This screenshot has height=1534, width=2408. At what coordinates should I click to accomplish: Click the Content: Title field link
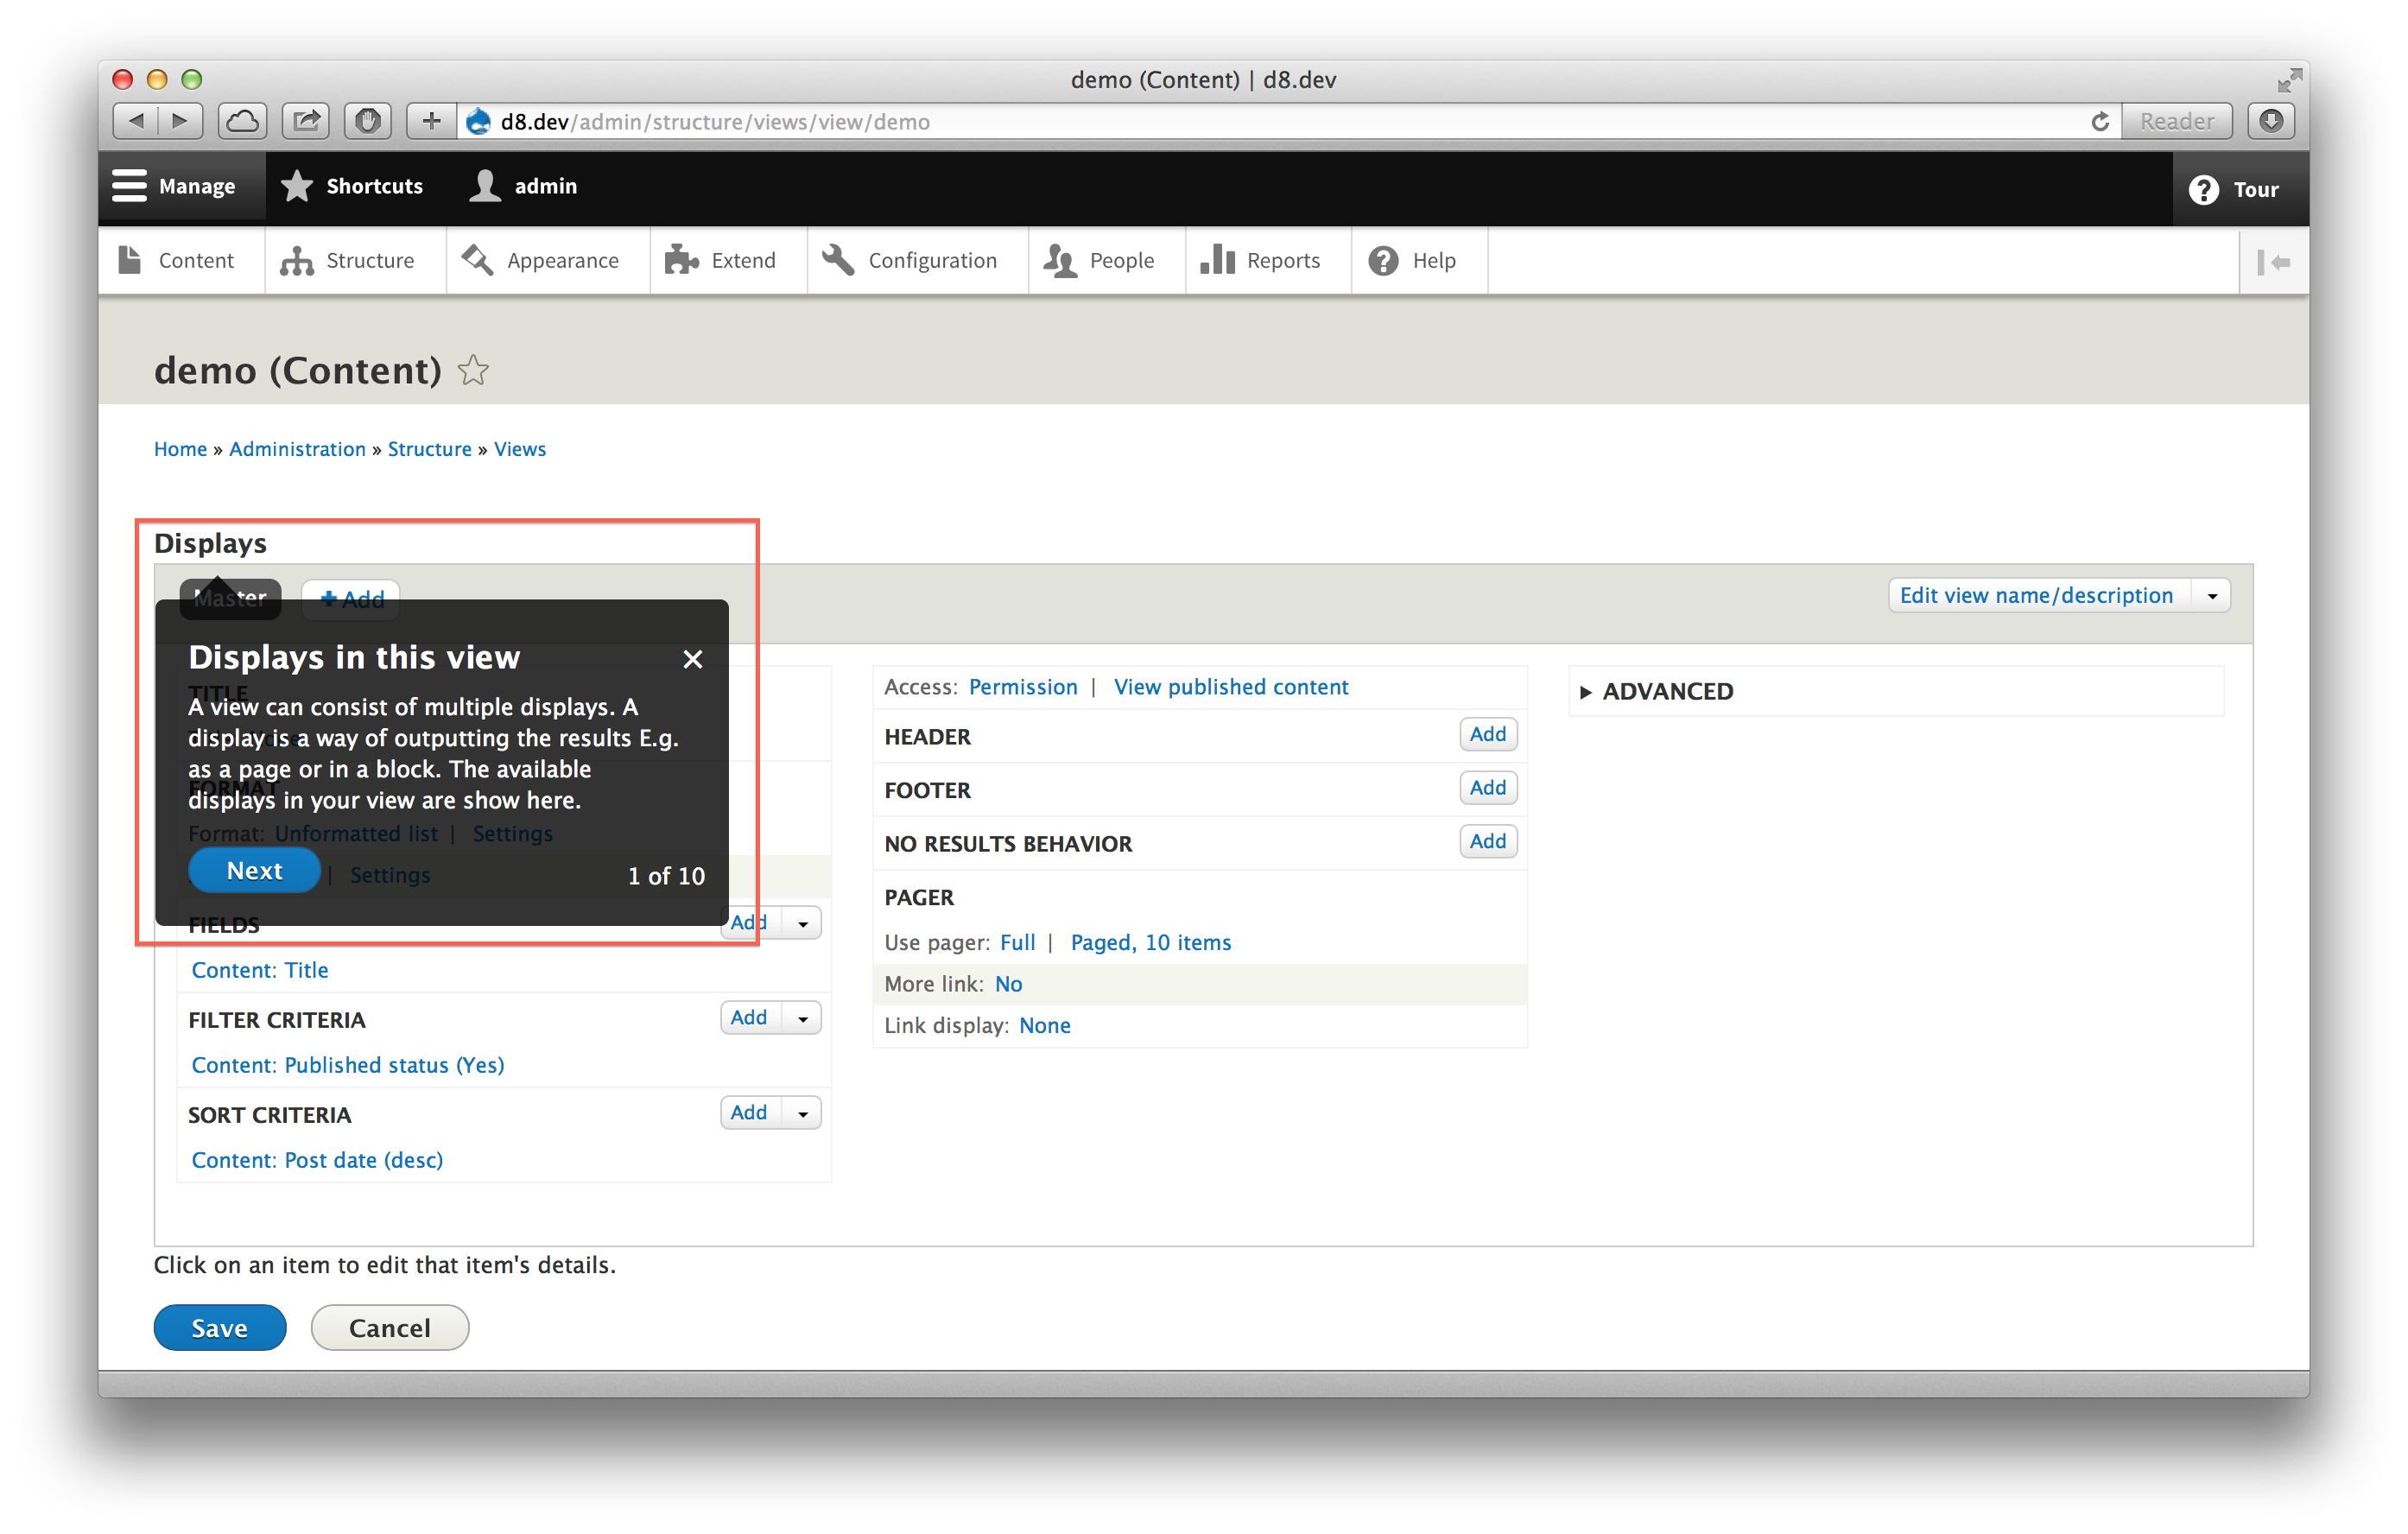(x=260, y=970)
